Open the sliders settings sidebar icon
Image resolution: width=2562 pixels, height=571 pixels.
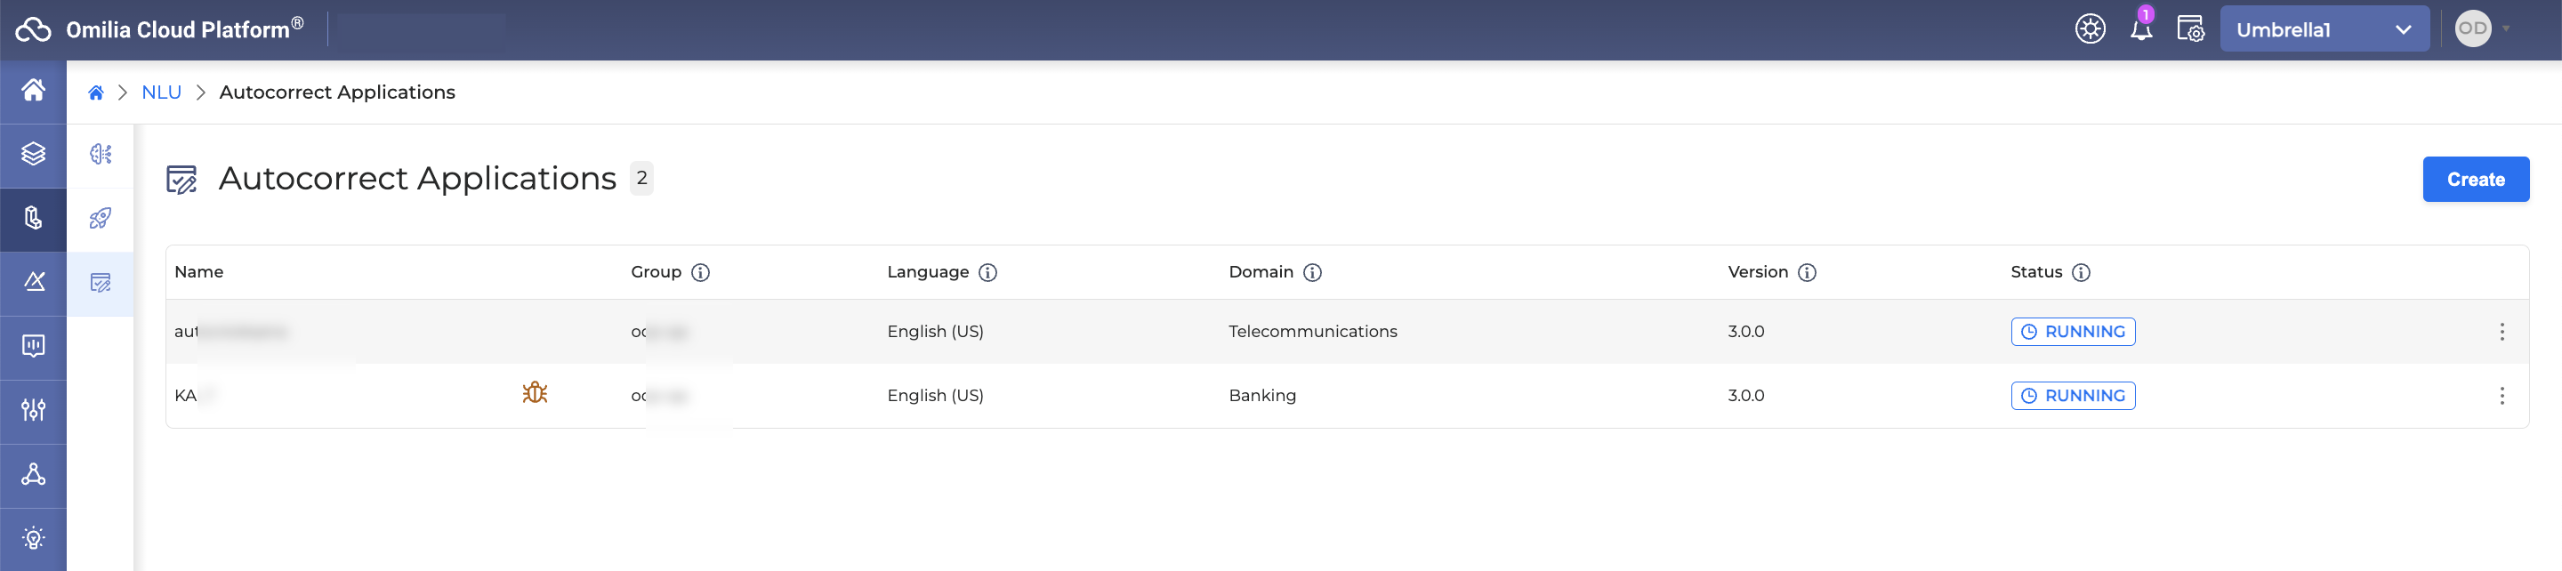[33, 410]
